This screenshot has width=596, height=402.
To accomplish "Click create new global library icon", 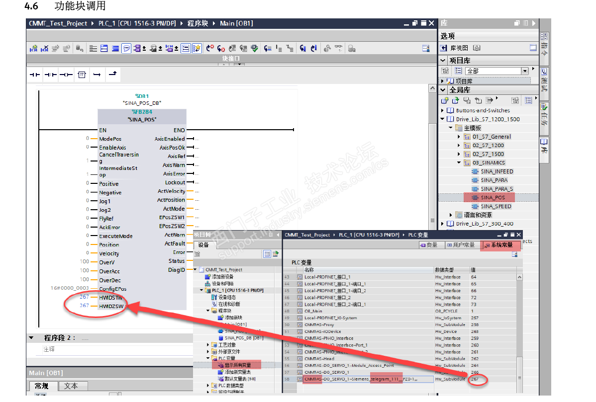I will pyautogui.click(x=444, y=100).
